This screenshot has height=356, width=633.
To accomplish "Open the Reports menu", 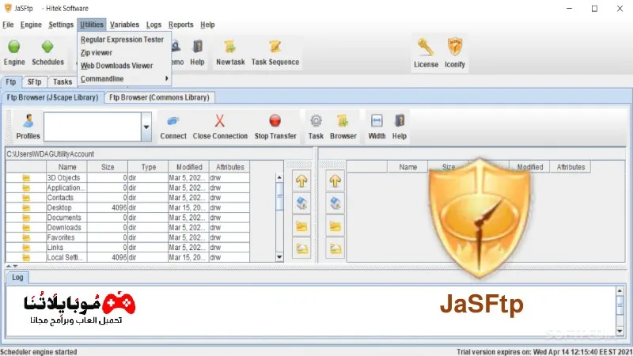I will pos(181,25).
